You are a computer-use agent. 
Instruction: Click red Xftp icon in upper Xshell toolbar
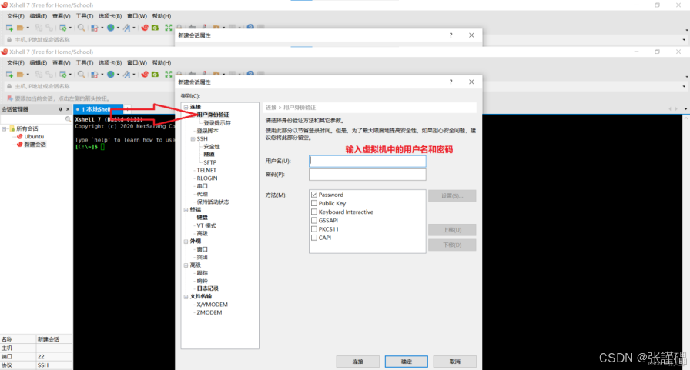pos(145,28)
